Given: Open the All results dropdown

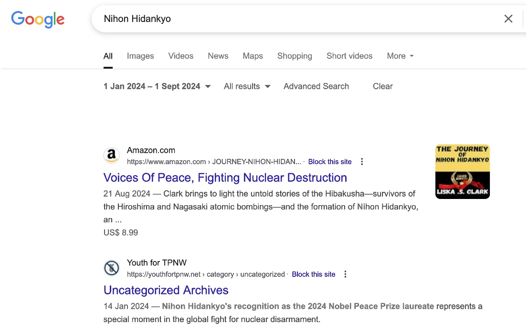Looking at the screenshot, I should click(247, 86).
